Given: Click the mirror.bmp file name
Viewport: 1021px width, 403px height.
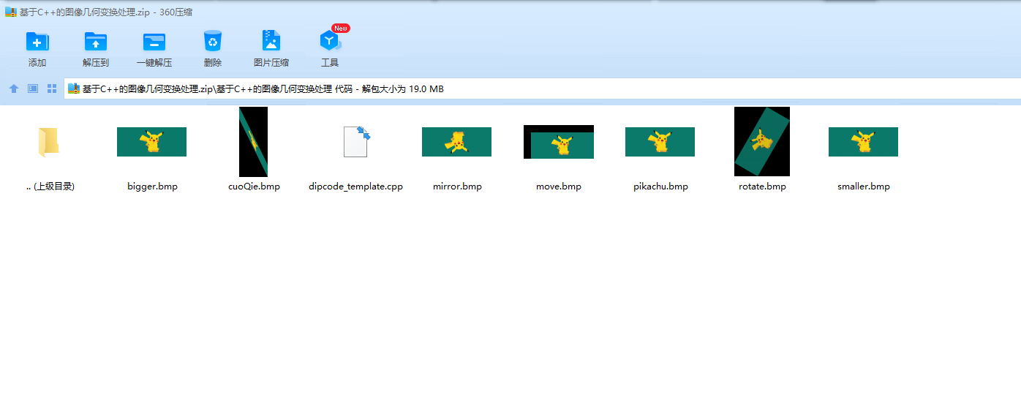Looking at the screenshot, I should [x=457, y=187].
